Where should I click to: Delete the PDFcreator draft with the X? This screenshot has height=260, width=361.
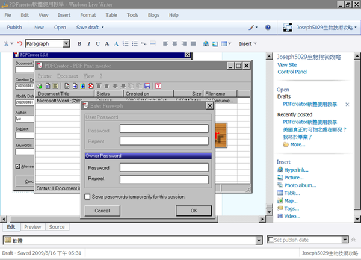(x=347, y=104)
